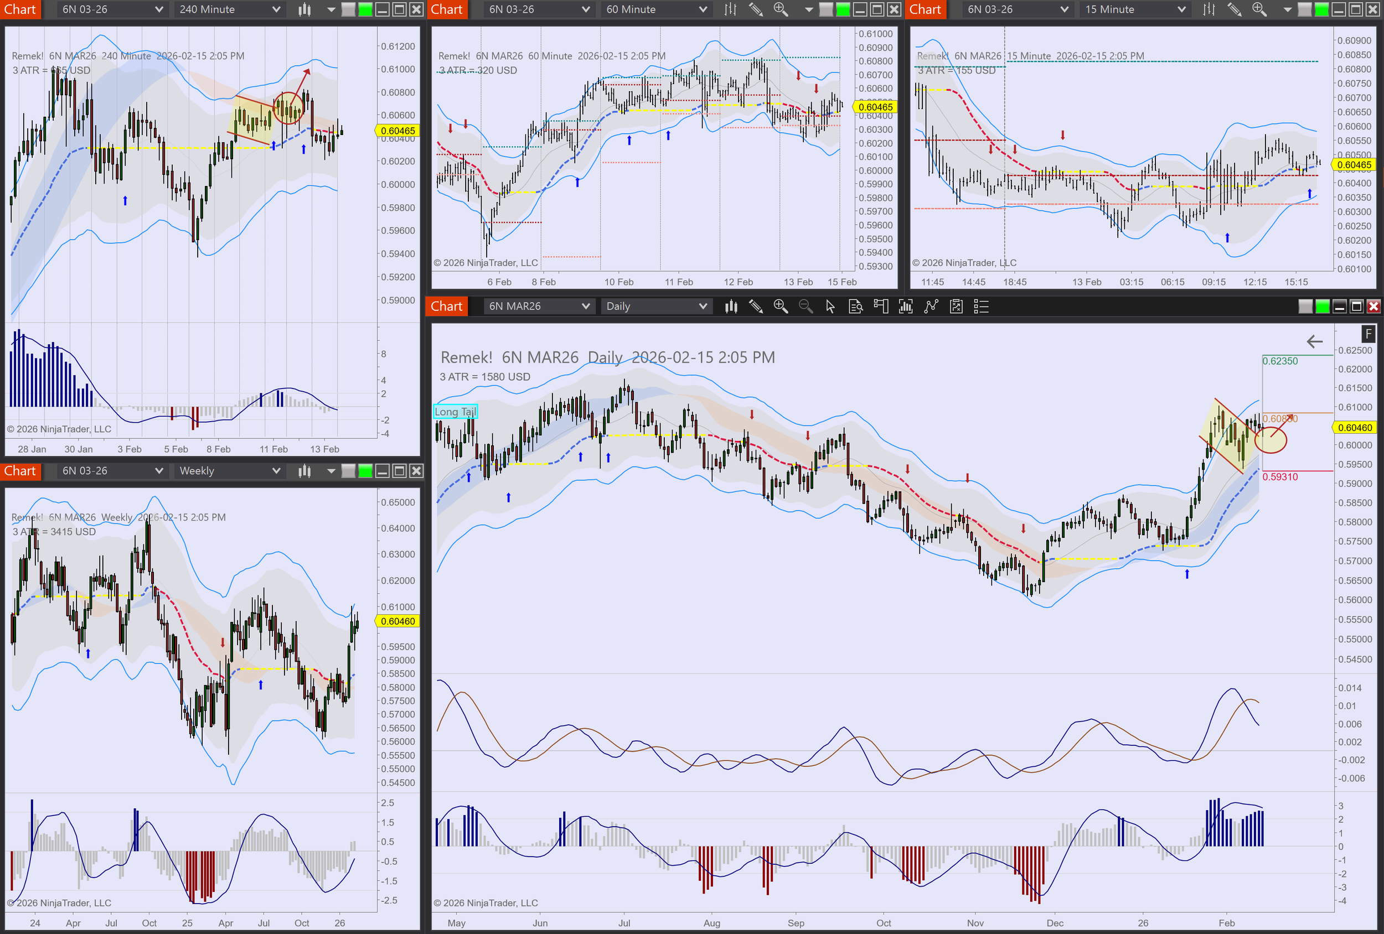Image resolution: width=1384 pixels, height=934 pixels.
Task: Click the Chart tab of 60 Minute window
Action: (x=447, y=9)
